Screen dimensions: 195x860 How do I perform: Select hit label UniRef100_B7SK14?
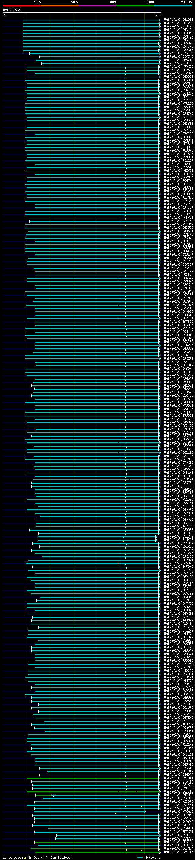pyautogui.click(x=178, y=768)
